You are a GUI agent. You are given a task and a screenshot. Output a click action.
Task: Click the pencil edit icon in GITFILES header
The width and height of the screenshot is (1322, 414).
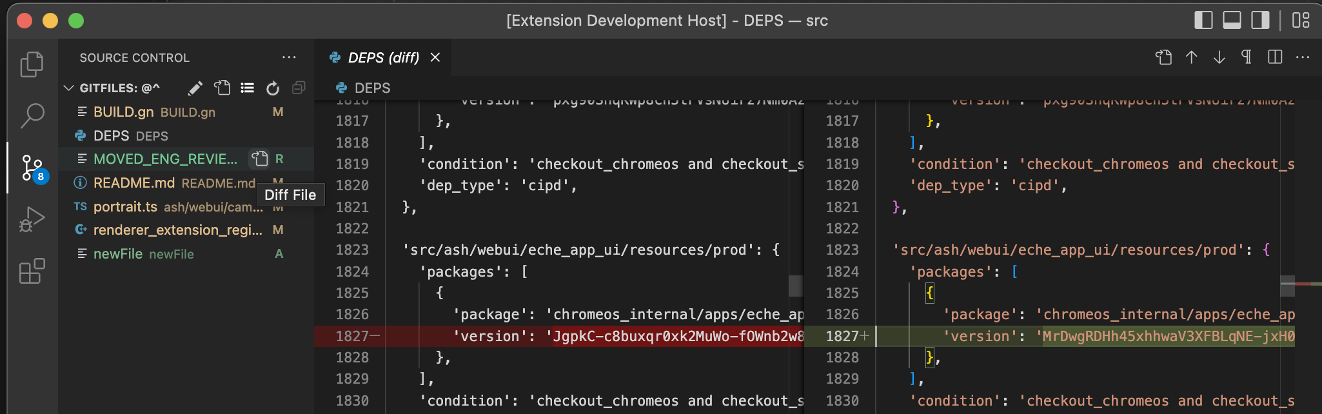(195, 88)
